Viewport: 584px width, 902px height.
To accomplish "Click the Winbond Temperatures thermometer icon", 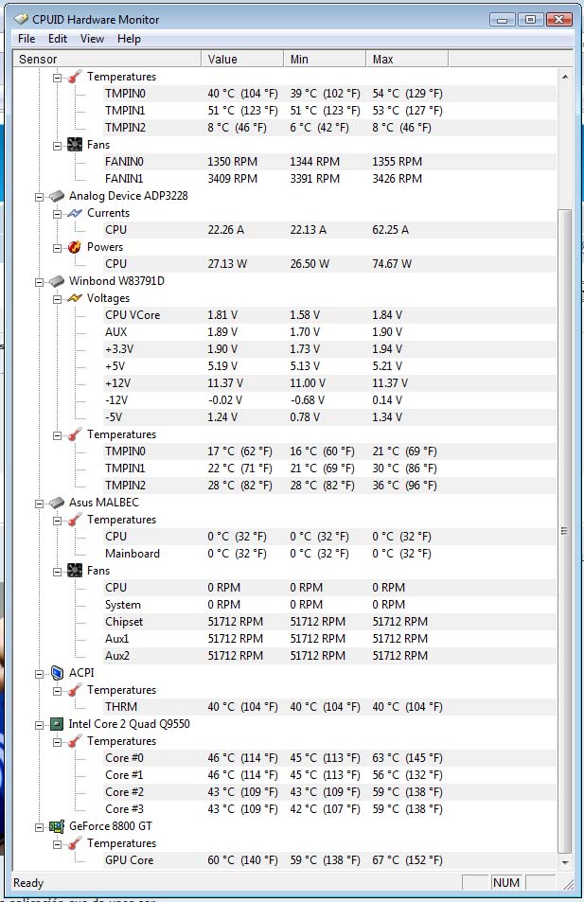I will click(75, 434).
